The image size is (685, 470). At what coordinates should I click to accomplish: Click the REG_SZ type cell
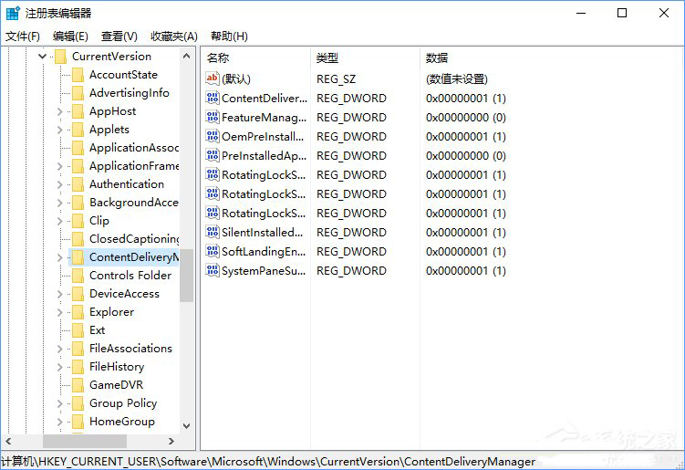coord(336,79)
